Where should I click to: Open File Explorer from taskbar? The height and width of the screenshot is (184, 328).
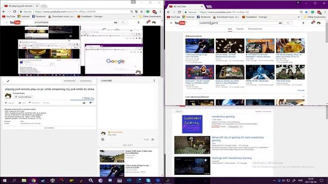[x=24, y=180]
